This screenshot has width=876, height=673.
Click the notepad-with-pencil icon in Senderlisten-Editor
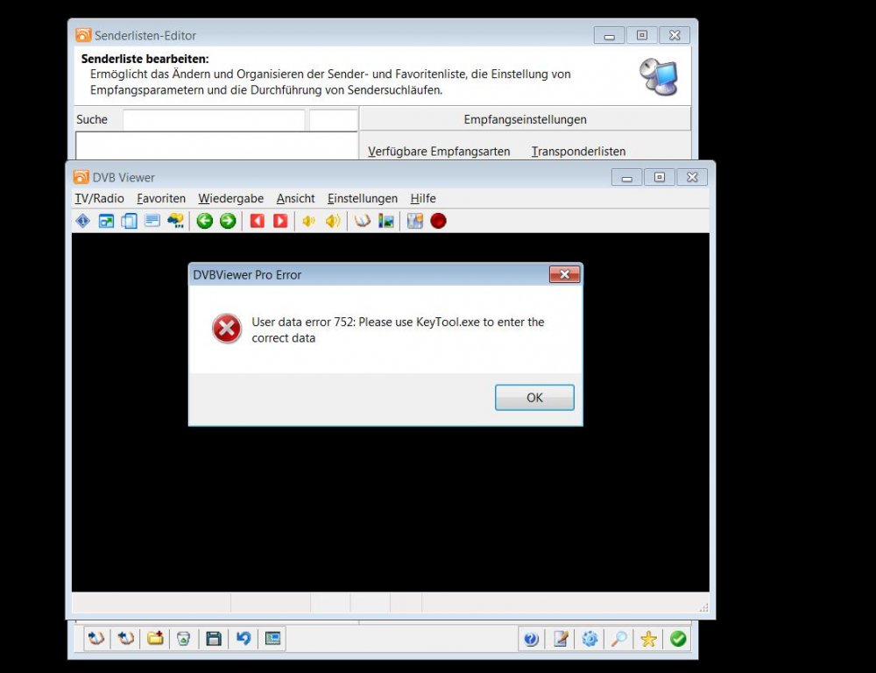pos(561,639)
